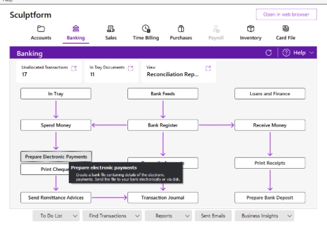The height and width of the screenshot is (245, 327).
Task: Click the Help question mark icon
Action: click(x=286, y=53)
